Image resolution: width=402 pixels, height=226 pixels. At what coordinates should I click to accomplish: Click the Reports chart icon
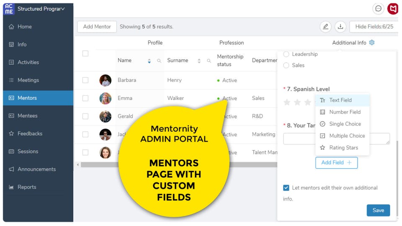(11, 187)
